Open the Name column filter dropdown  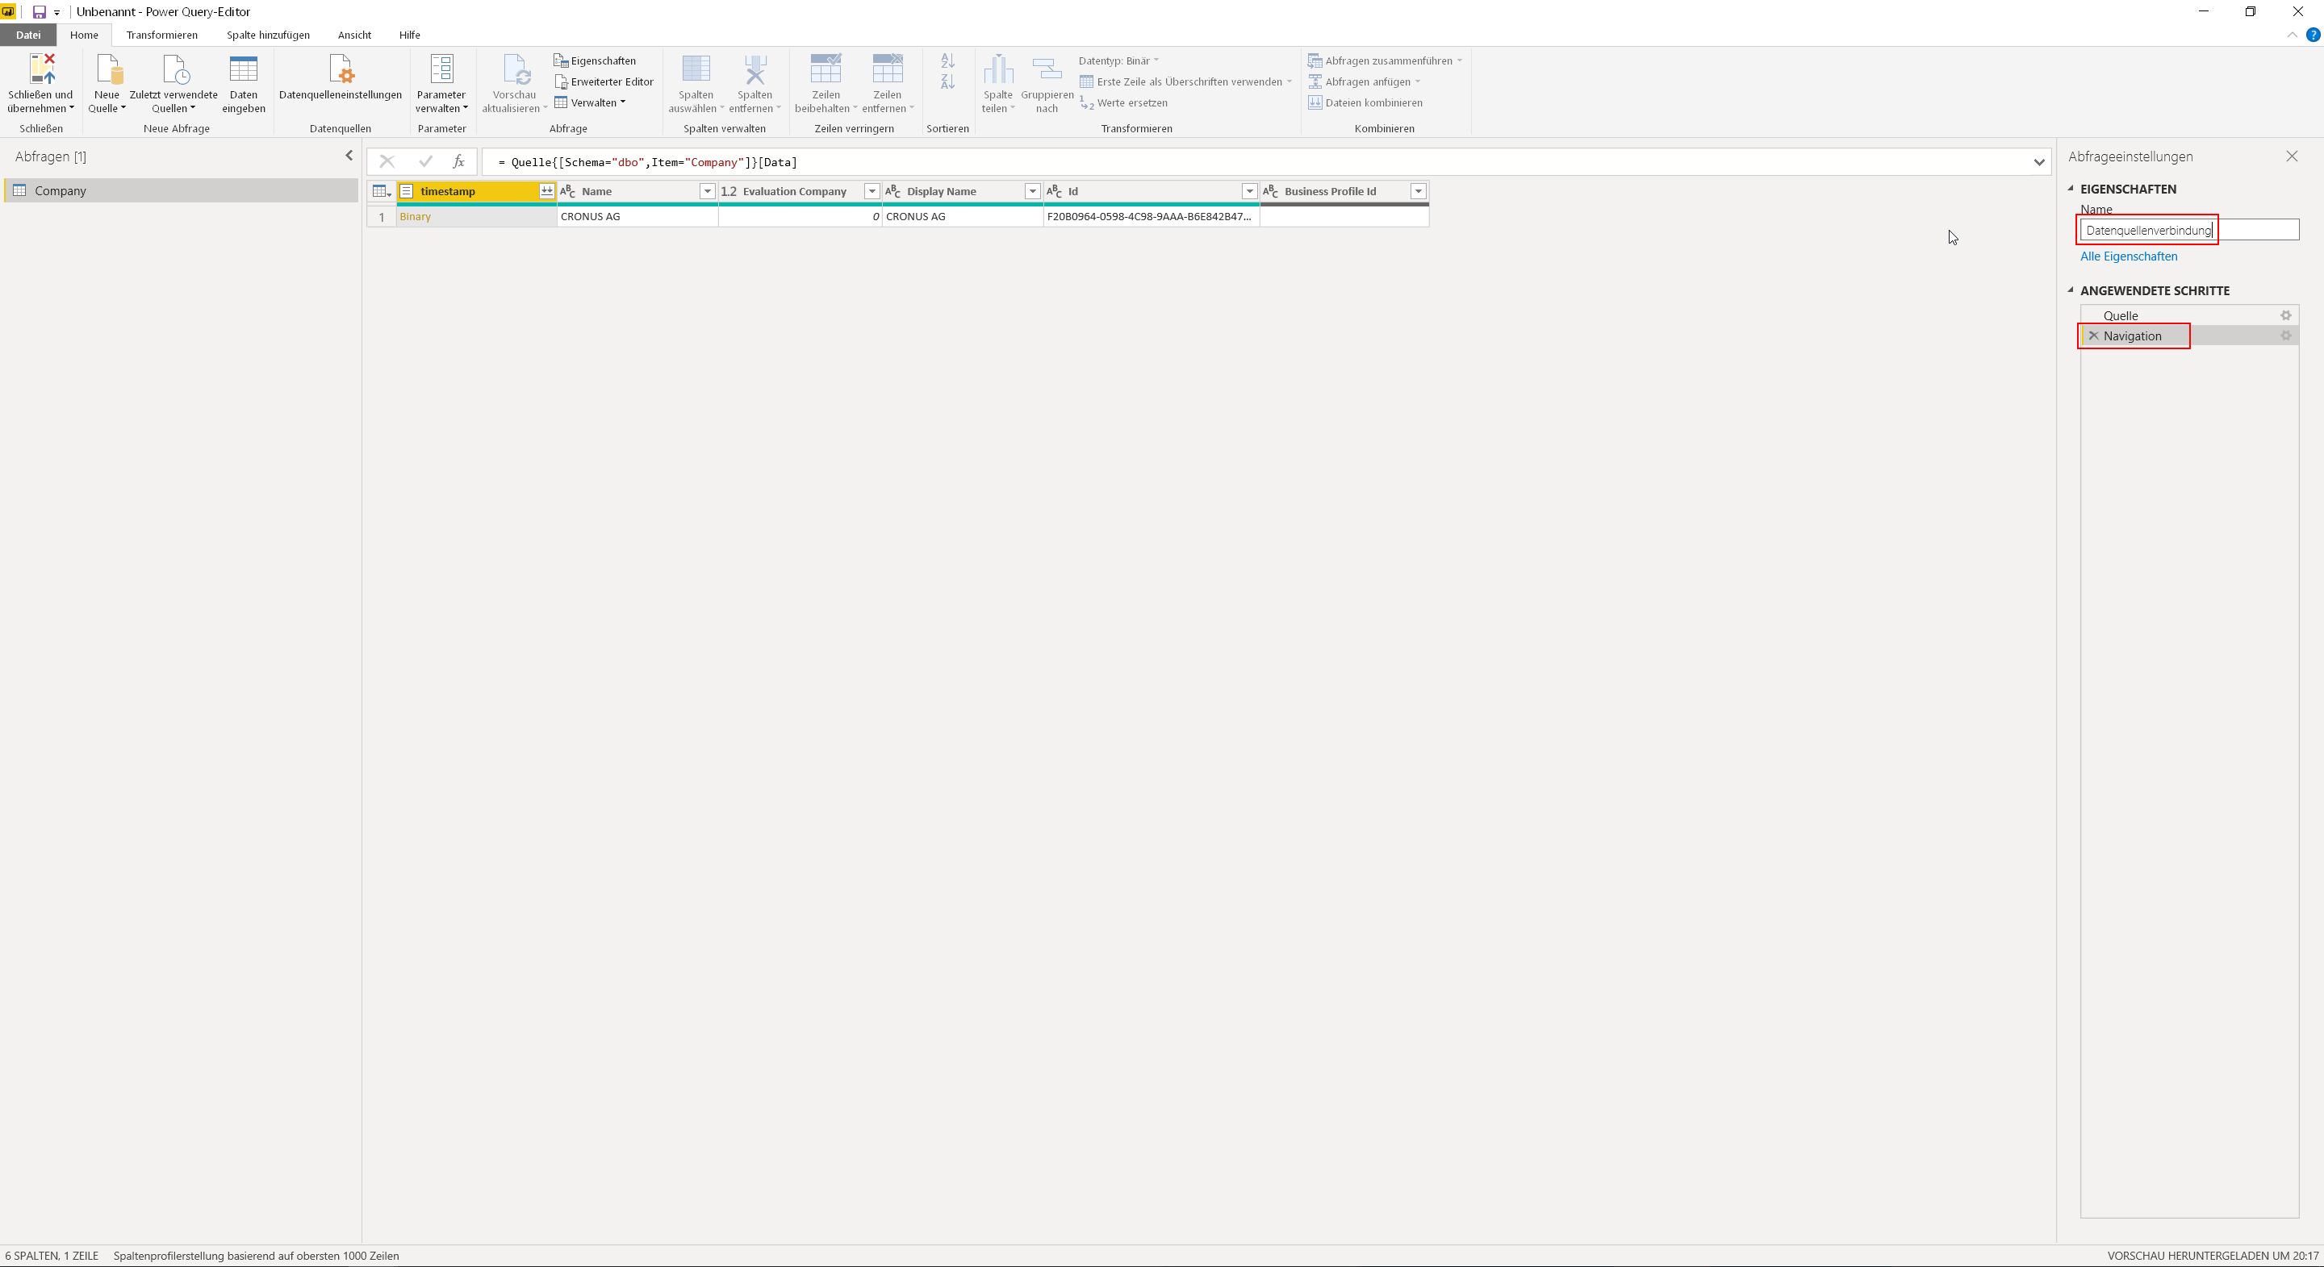(x=708, y=191)
